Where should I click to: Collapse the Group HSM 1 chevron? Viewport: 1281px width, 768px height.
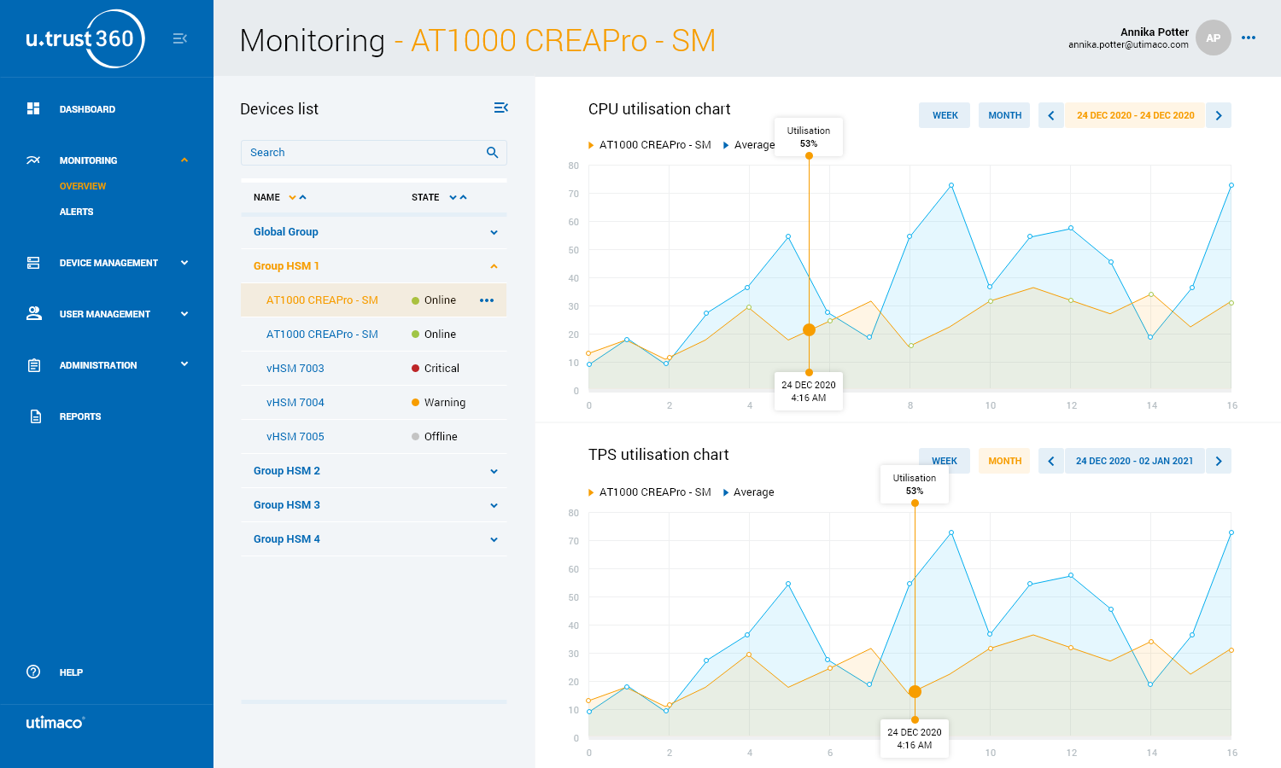[494, 266]
